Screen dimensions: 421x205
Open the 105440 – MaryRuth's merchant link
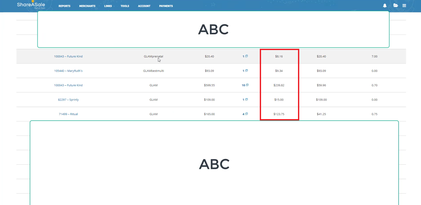tap(68, 71)
